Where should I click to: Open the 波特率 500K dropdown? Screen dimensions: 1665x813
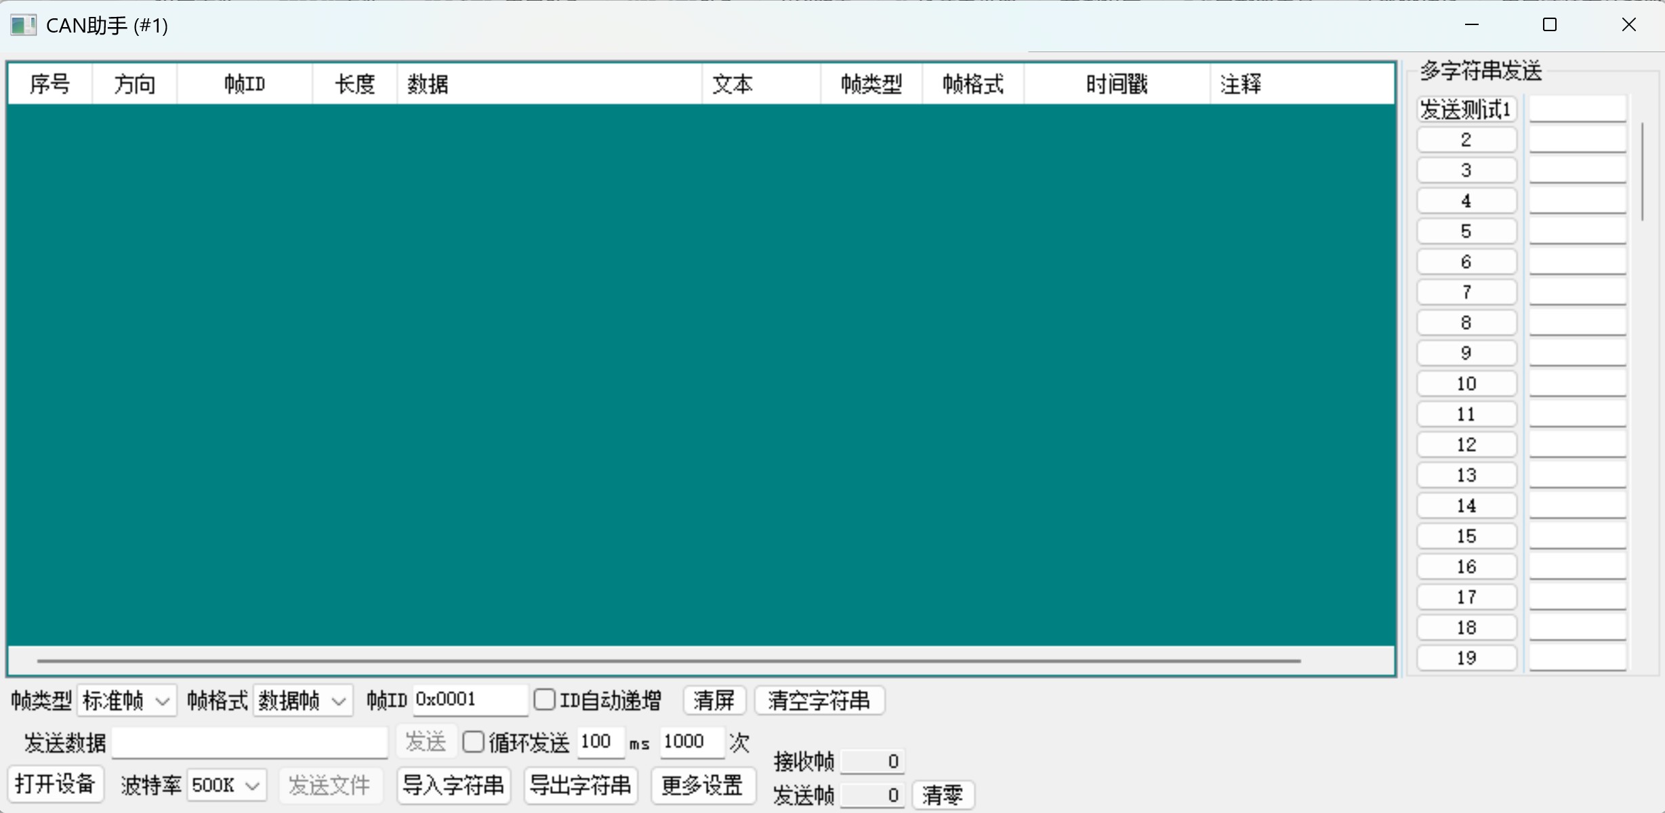(x=226, y=785)
